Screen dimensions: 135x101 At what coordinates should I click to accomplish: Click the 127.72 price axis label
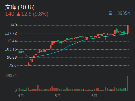11,33
